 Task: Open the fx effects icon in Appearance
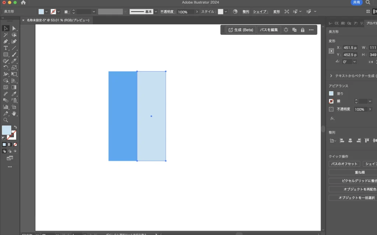point(332,119)
